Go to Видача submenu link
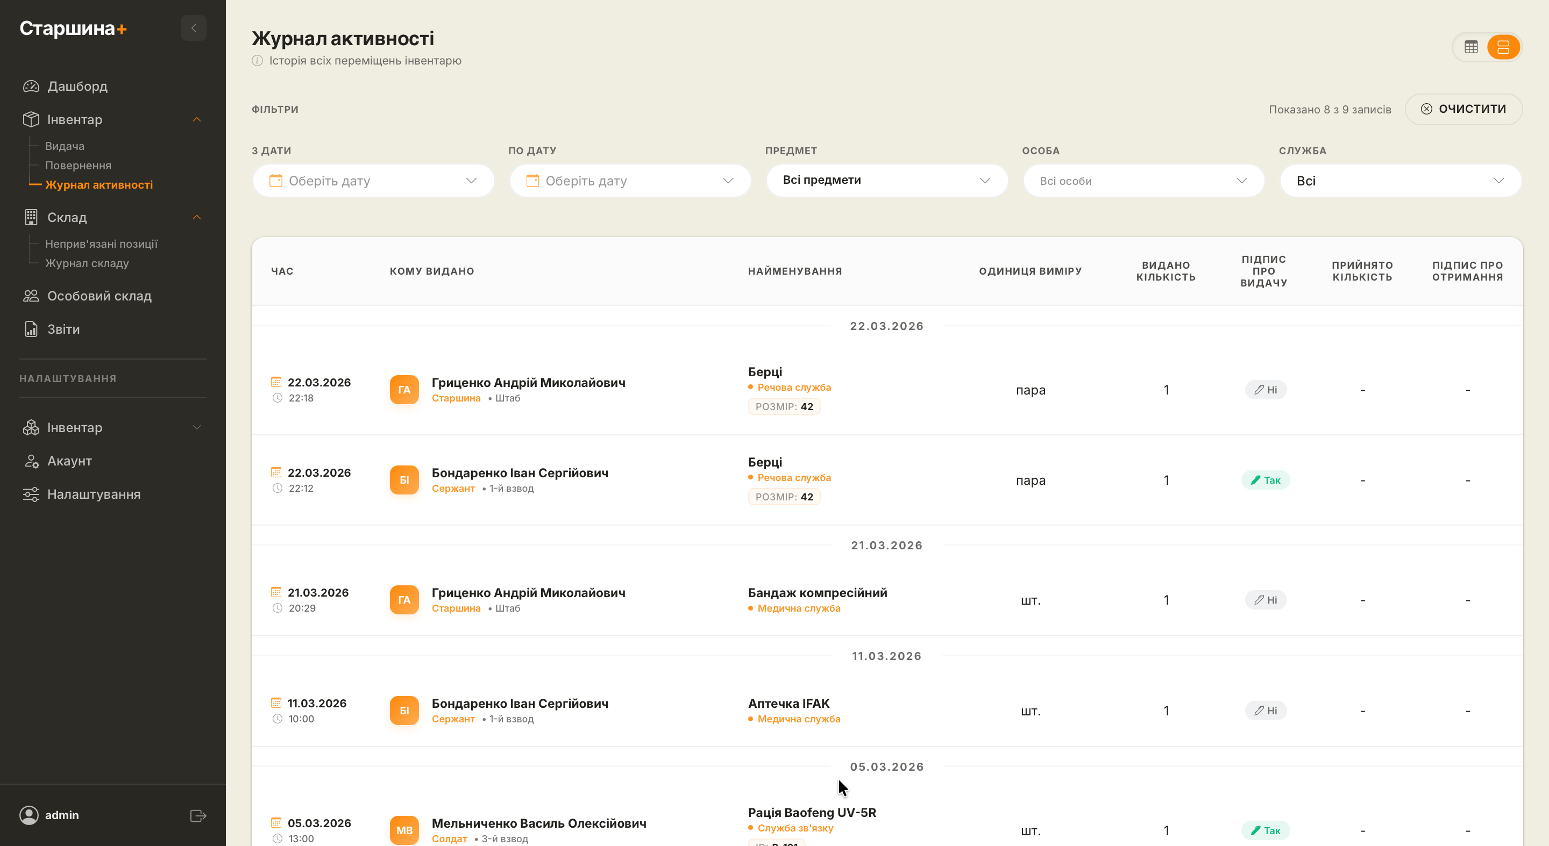Image resolution: width=1549 pixels, height=846 pixels. point(65,146)
